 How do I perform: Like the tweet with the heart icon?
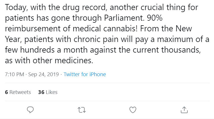click(133, 110)
